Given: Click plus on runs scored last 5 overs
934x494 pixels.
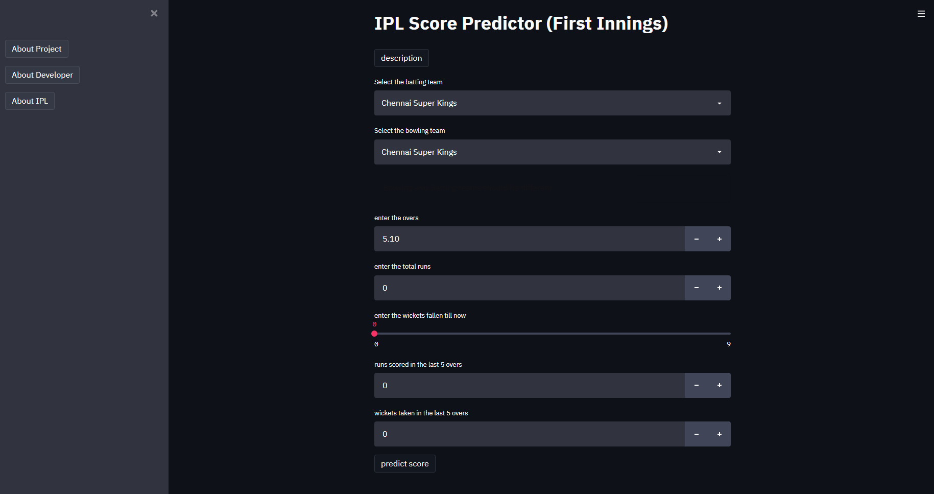Looking at the screenshot, I should (719, 385).
